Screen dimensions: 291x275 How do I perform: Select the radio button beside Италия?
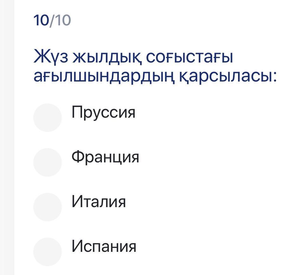[48, 207]
